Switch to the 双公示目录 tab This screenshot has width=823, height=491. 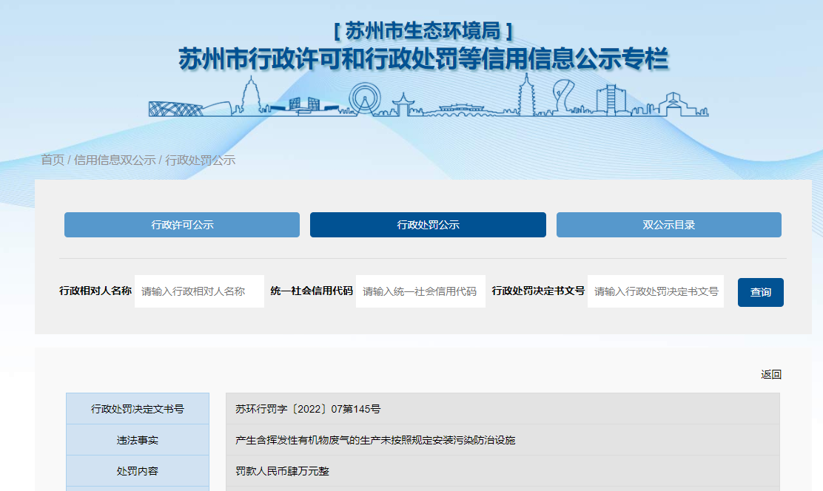669,225
